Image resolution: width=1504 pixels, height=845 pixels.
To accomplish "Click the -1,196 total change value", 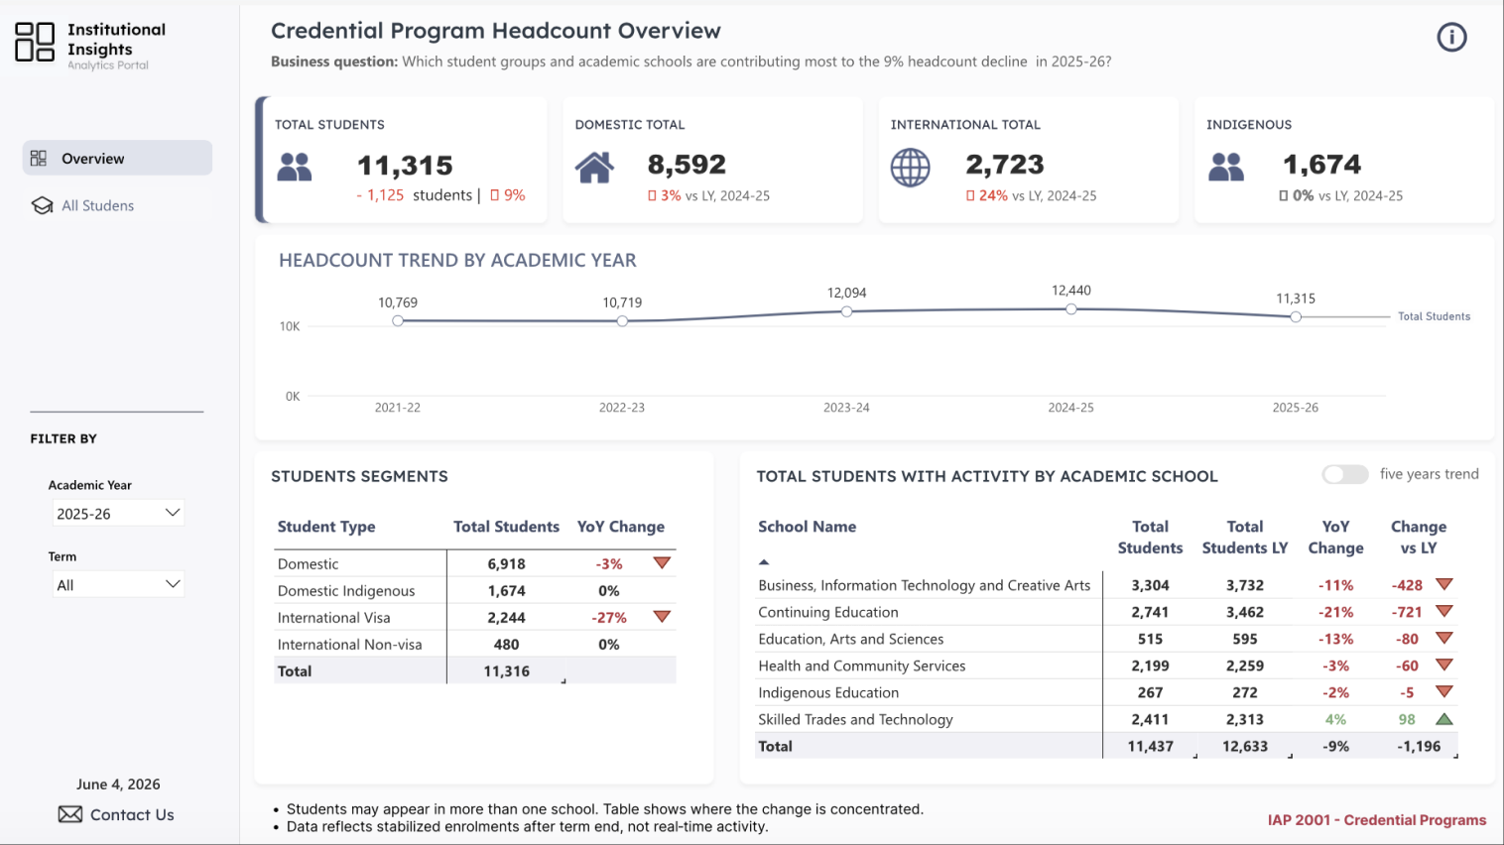I will [1419, 746].
